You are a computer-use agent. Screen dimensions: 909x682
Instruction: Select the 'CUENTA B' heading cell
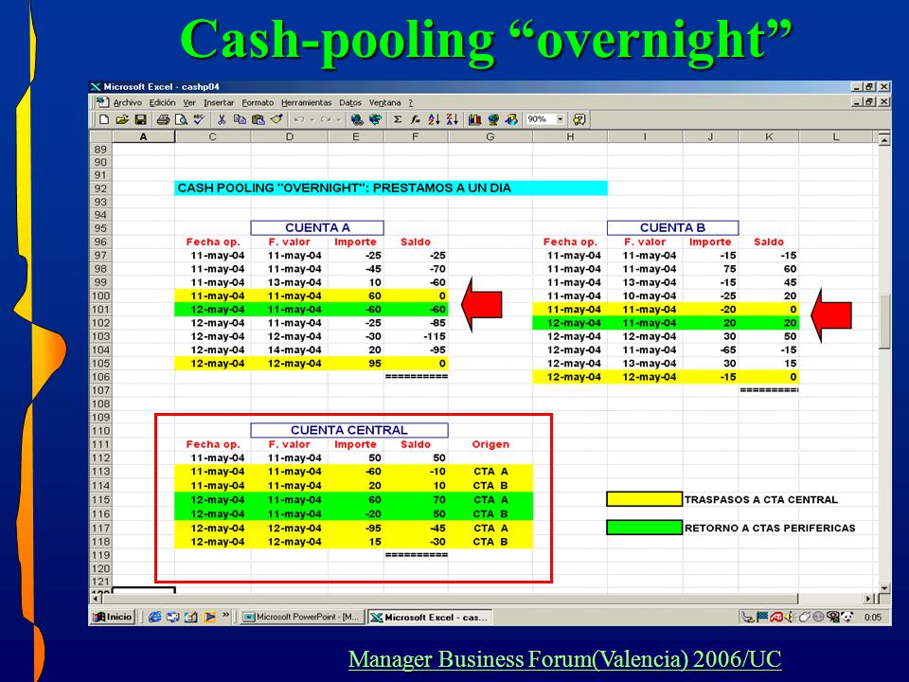[672, 227]
